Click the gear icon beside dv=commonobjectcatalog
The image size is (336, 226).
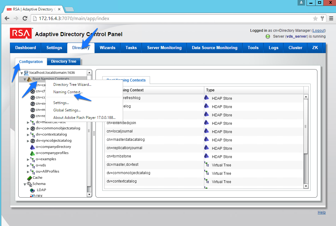(x=33, y=128)
